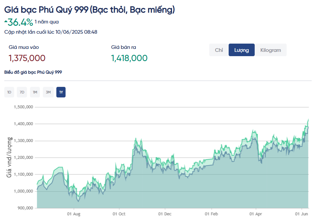The image size is (313, 217).
Task: Click the Giá bạc Phú Quý 999 heading
Action: pyautogui.click(x=89, y=10)
